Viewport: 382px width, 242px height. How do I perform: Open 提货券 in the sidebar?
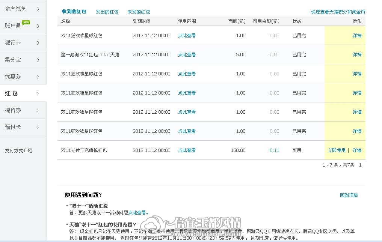pyautogui.click(x=13, y=110)
